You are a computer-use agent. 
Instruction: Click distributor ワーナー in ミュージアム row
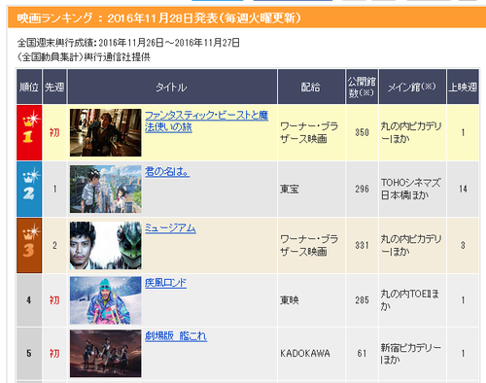tap(309, 246)
